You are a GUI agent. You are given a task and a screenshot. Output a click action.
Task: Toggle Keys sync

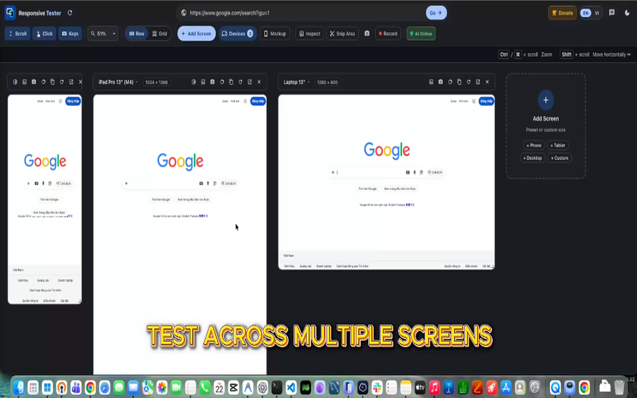tap(70, 34)
